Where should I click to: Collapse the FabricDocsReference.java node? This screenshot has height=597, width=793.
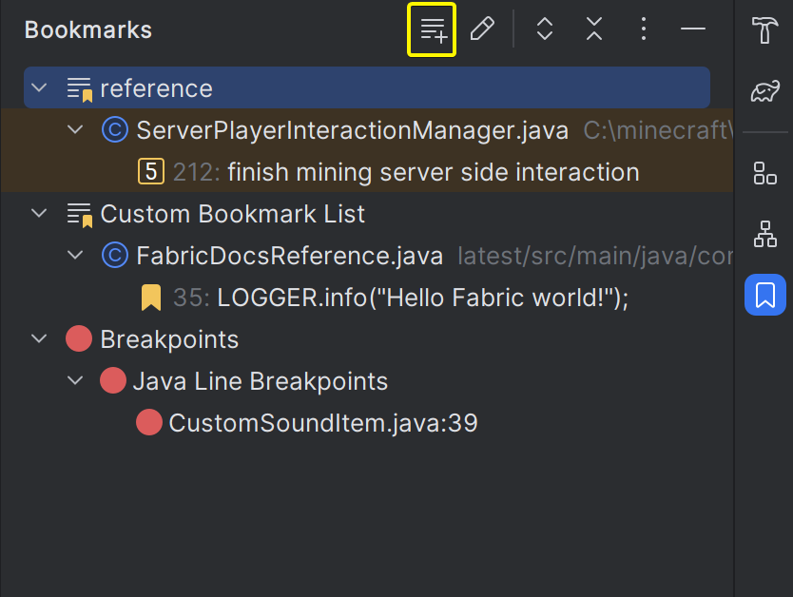[x=74, y=255]
